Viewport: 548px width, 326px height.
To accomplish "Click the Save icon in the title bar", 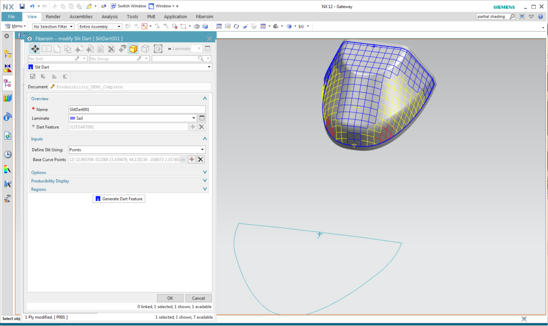I will [x=22, y=6].
